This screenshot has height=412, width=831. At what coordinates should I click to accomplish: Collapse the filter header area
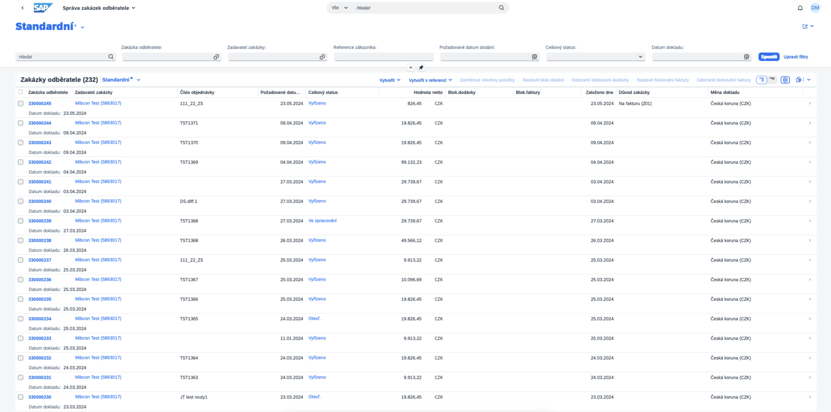[x=411, y=67]
